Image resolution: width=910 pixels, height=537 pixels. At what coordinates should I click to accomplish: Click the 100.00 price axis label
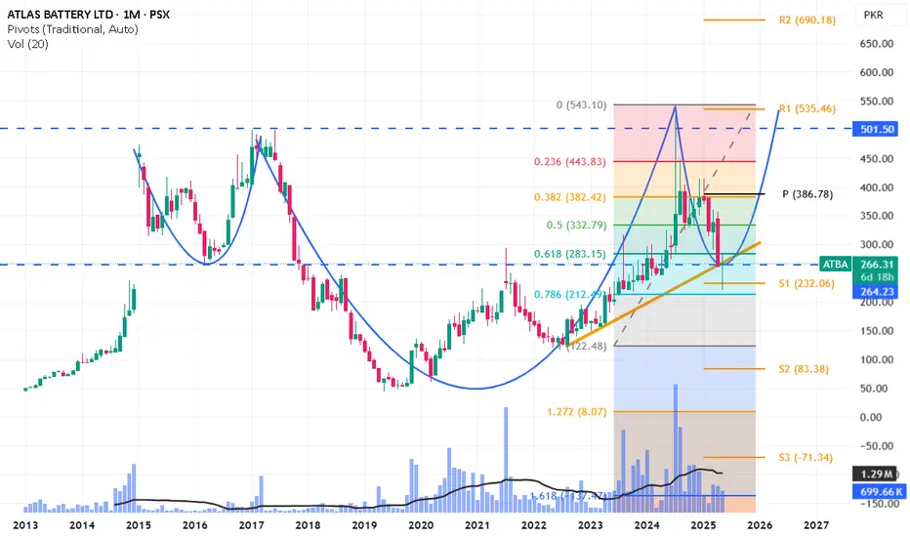click(x=877, y=360)
